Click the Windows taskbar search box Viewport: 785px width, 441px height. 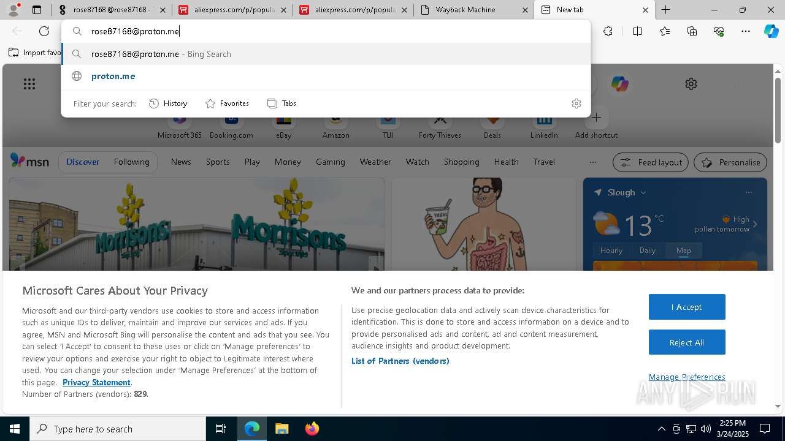(x=118, y=429)
